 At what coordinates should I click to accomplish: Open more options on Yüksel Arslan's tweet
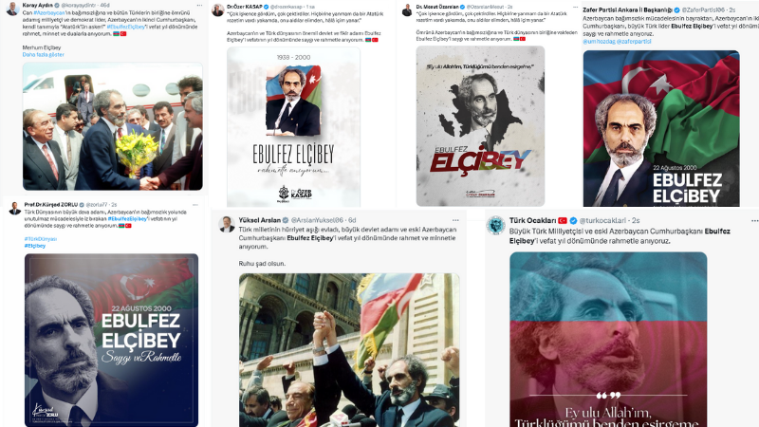[455, 220]
